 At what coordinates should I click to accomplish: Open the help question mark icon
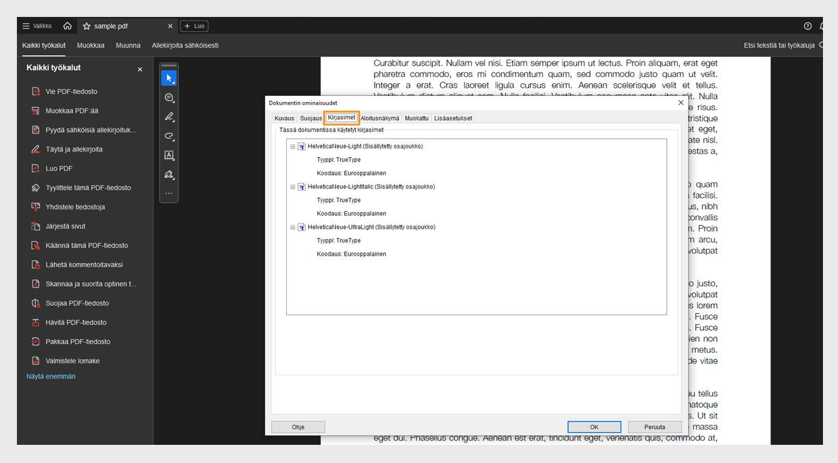click(x=807, y=26)
